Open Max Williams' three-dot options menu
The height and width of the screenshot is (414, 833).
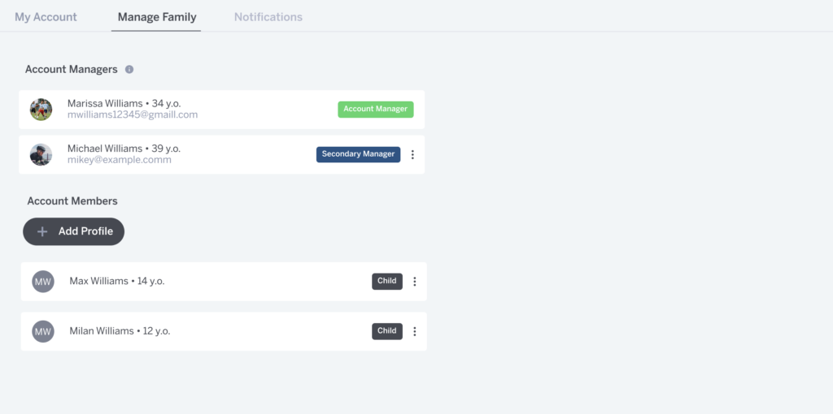(x=414, y=282)
